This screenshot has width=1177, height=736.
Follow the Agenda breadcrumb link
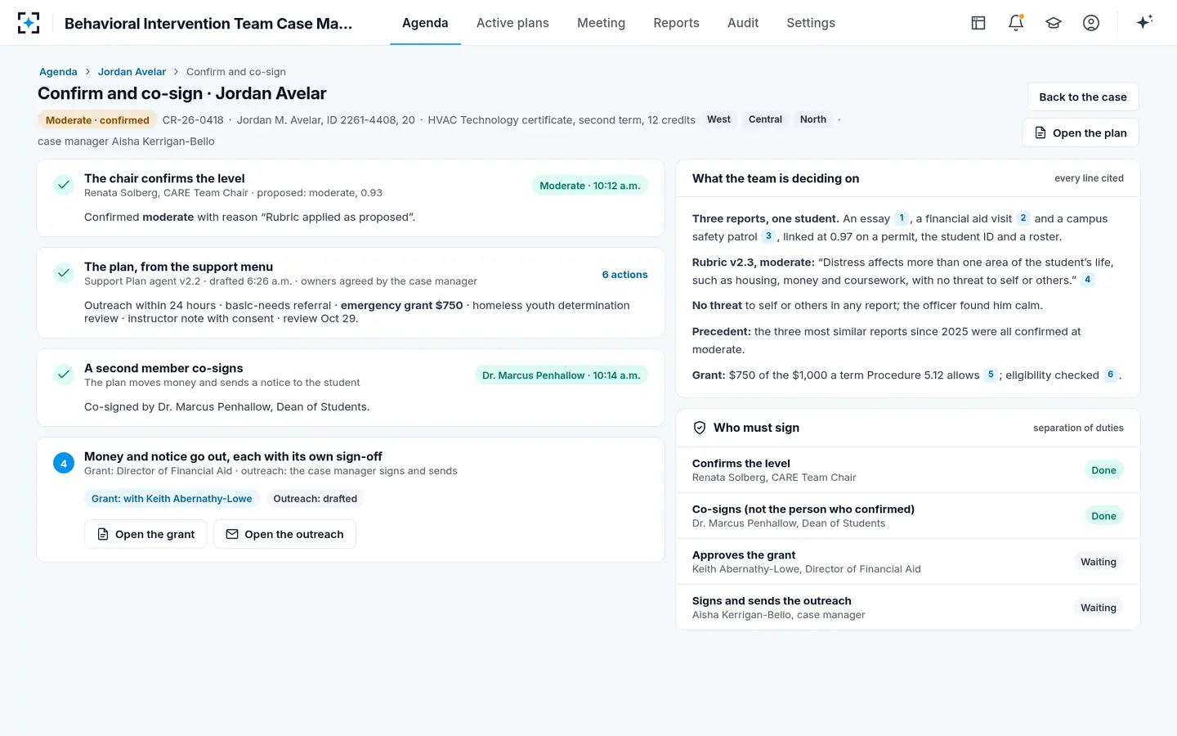click(x=58, y=72)
